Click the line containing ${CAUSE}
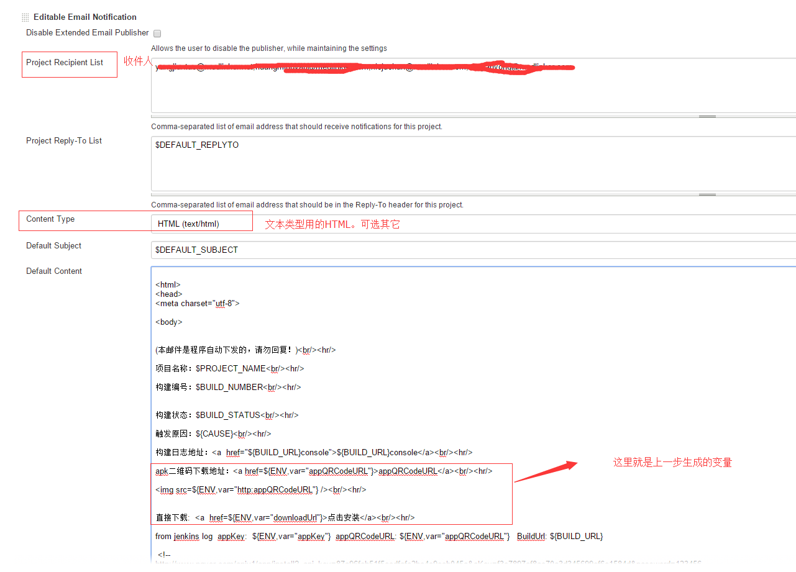This screenshot has height=572, width=796. tap(213, 434)
